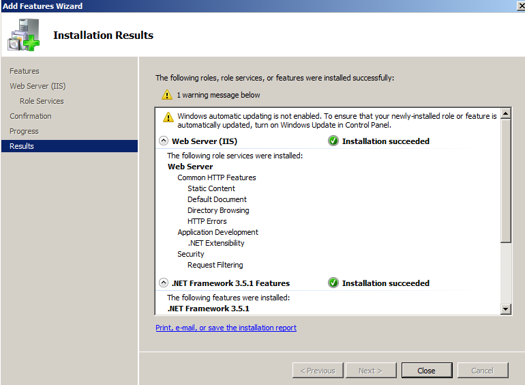Select the 'Request Filtering' row
Viewport: 525px width, 385px height.
pyautogui.click(x=215, y=265)
